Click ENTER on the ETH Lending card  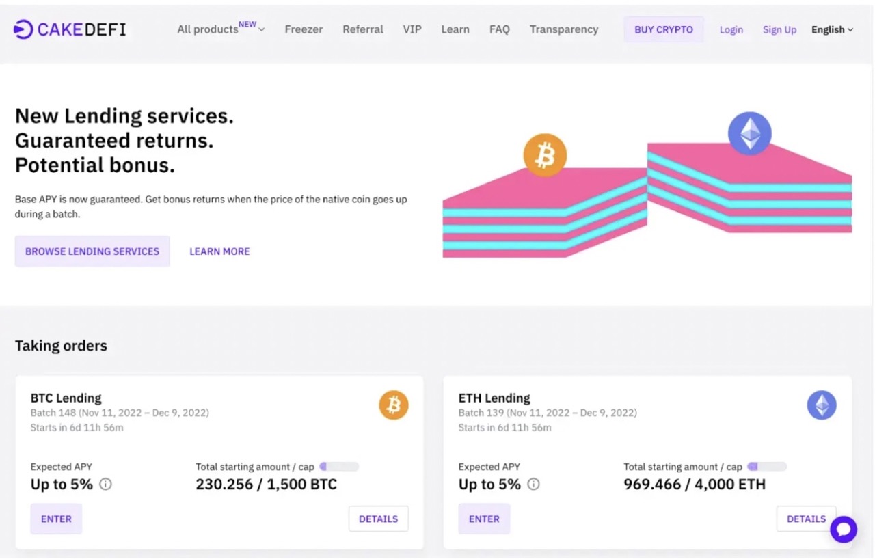[x=484, y=519]
